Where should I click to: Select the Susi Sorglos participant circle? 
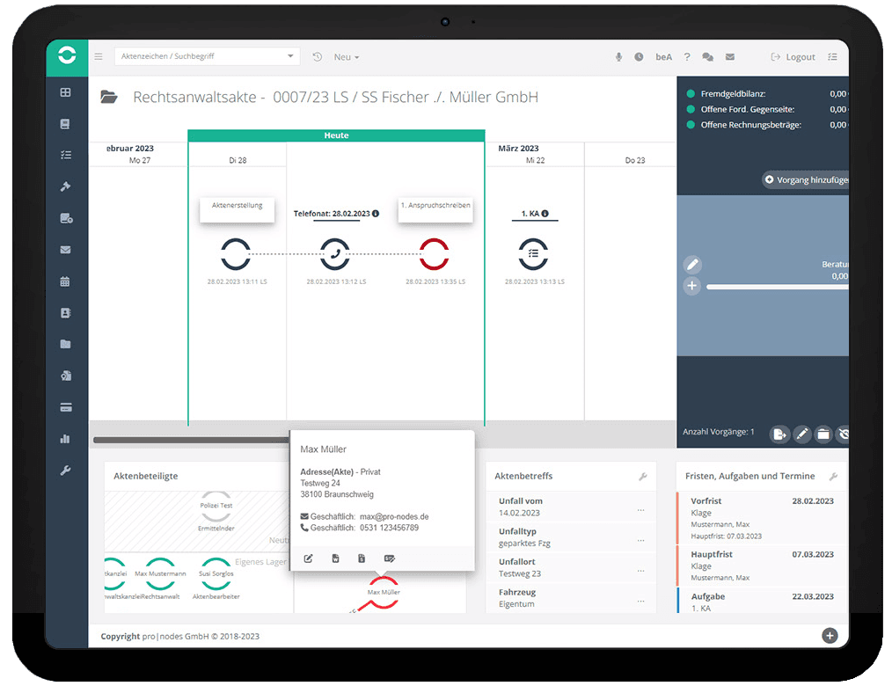tap(216, 573)
